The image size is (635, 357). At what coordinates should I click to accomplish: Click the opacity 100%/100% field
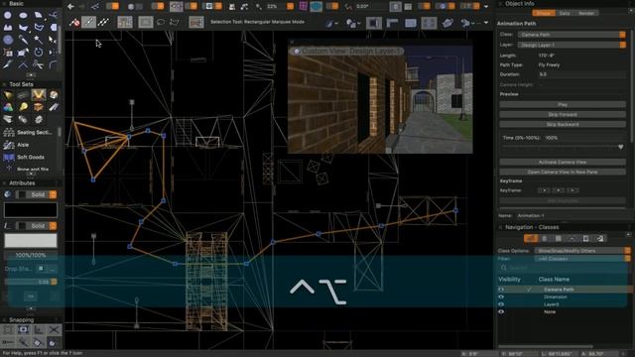click(x=31, y=256)
